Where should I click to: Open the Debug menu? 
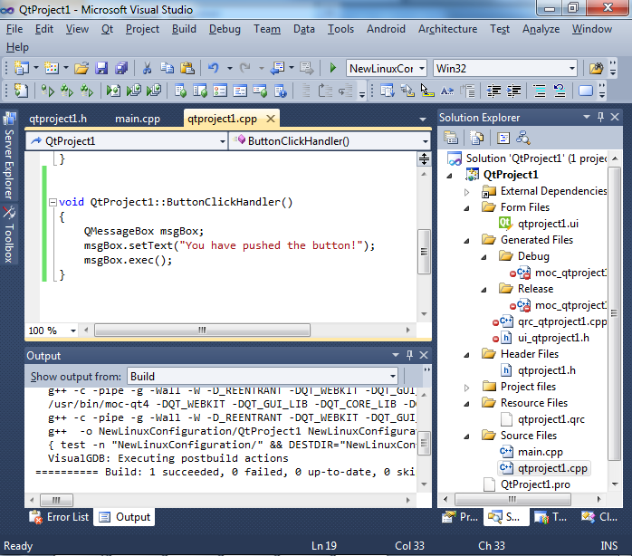(225, 29)
